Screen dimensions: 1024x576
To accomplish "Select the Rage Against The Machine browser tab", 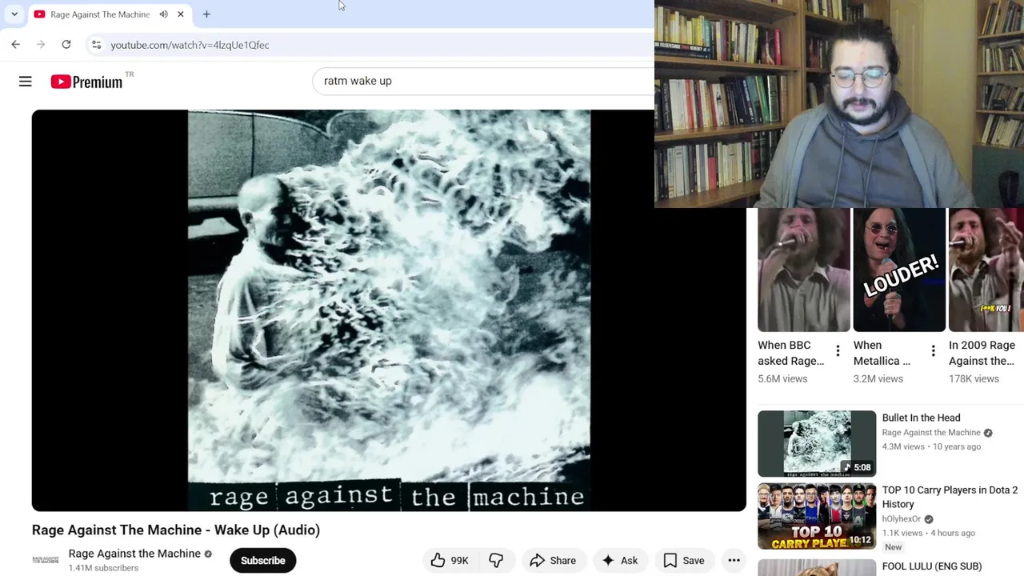I will (x=108, y=14).
